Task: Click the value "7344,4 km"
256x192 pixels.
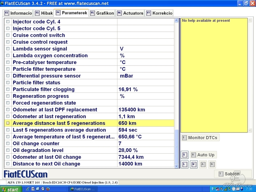Action: coord(131,157)
